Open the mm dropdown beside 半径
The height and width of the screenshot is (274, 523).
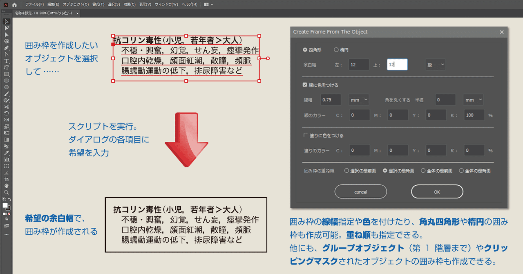click(x=473, y=99)
